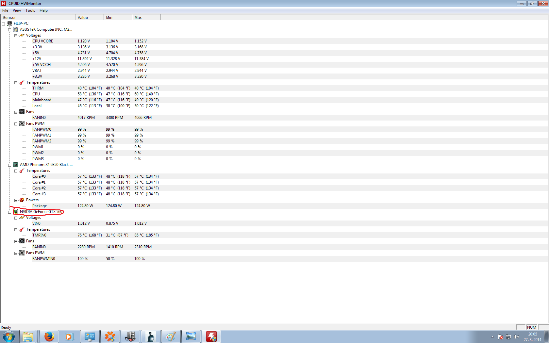The width and height of the screenshot is (549, 343).
Task: Open Windows Explorer from the taskbar
Action: pos(28,336)
